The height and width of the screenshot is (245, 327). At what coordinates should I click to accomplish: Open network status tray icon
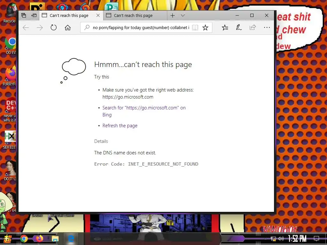click(x=273, y=239)
